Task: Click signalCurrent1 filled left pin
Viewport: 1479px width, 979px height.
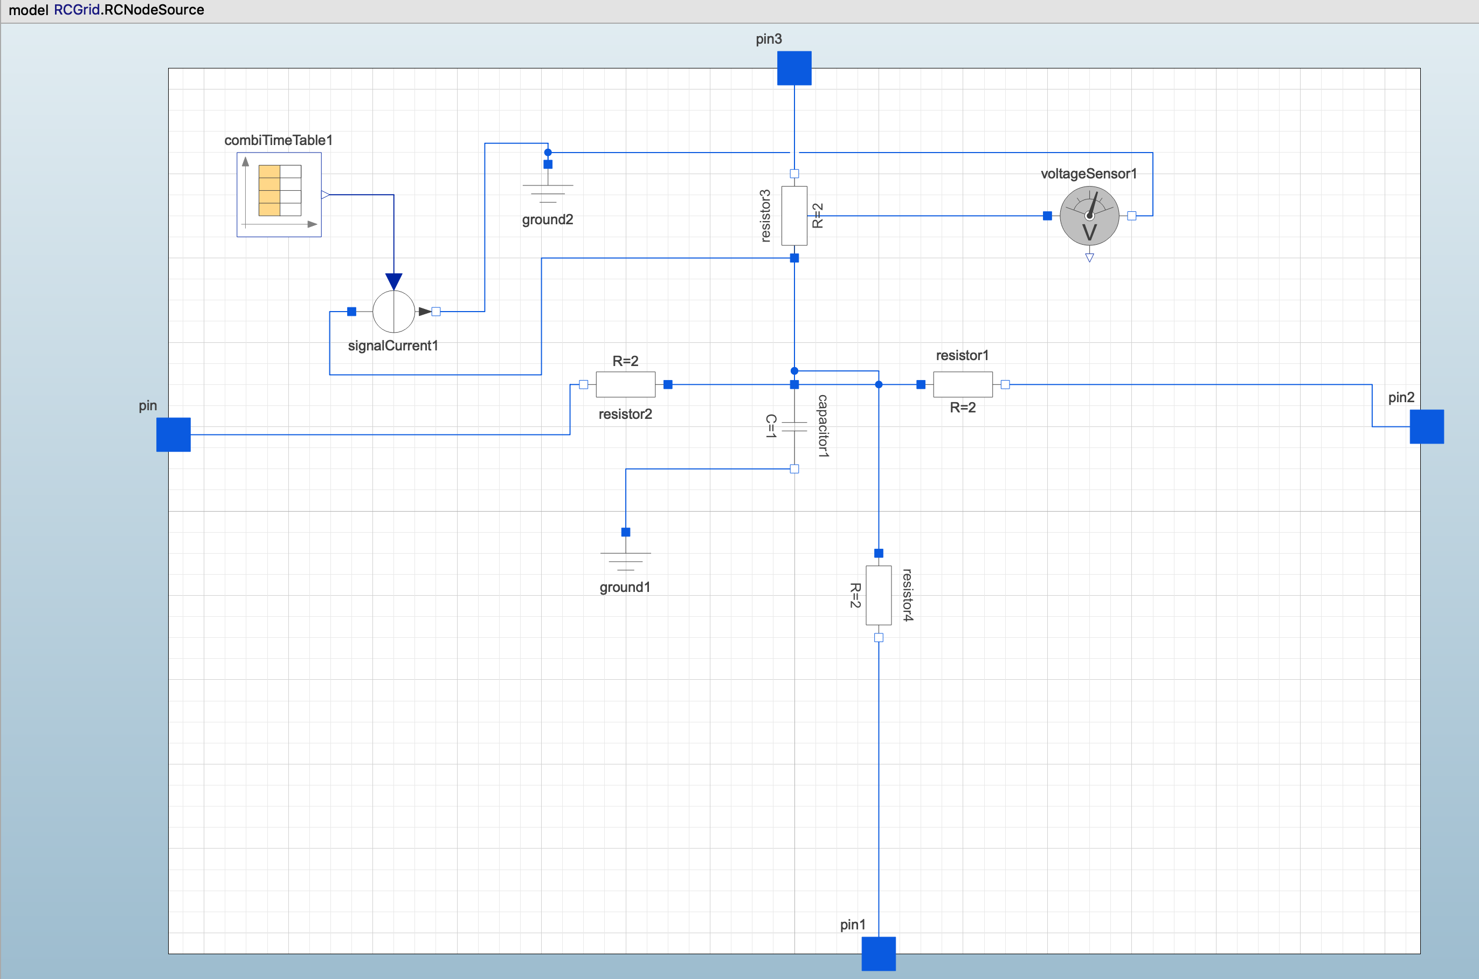Action: 351,311
